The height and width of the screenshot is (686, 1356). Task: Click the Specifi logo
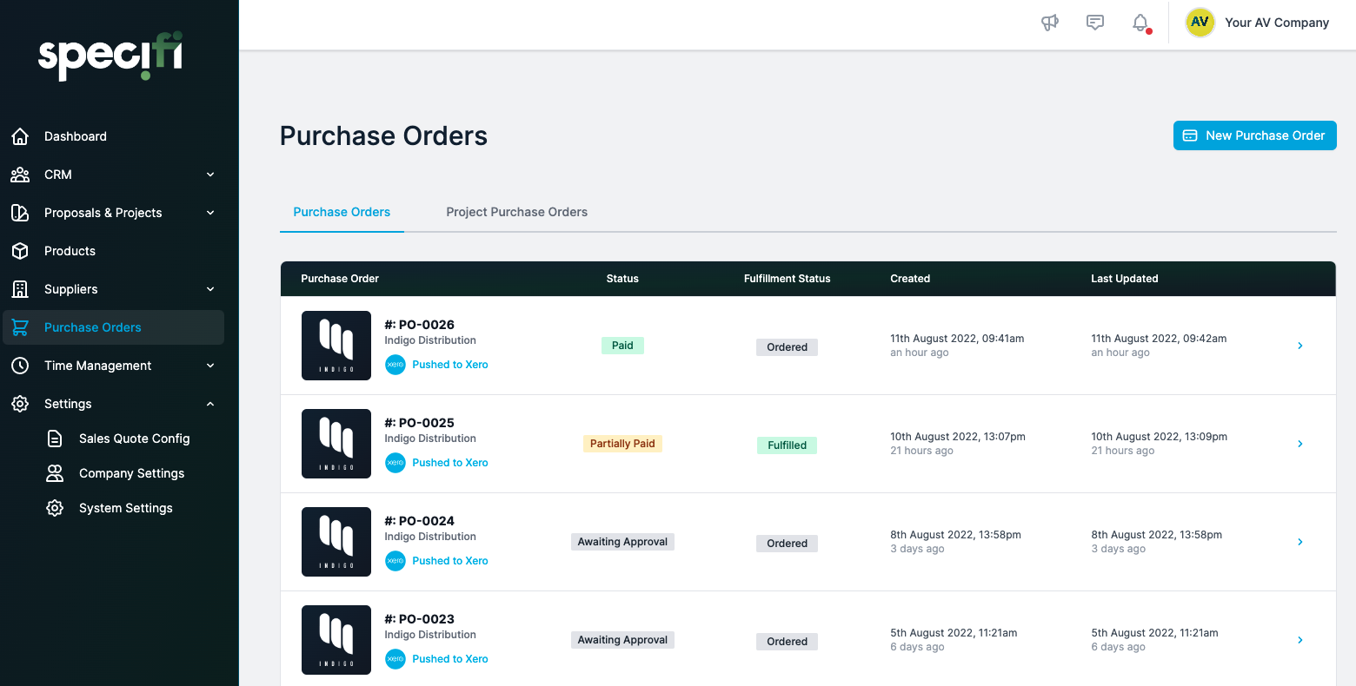pyautogui.click(x=110, y=56)
